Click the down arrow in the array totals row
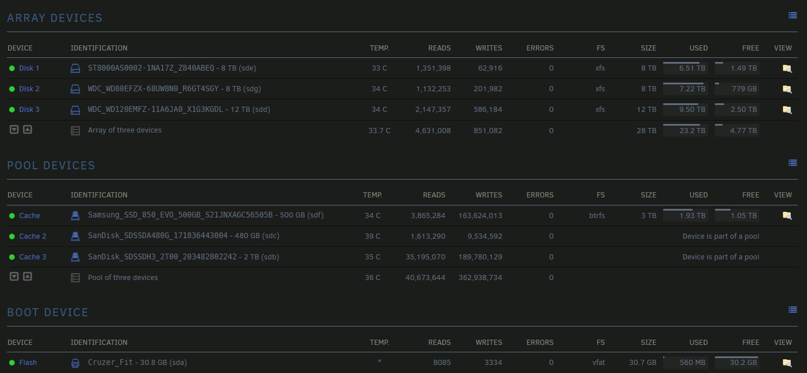 coord(14,130)
